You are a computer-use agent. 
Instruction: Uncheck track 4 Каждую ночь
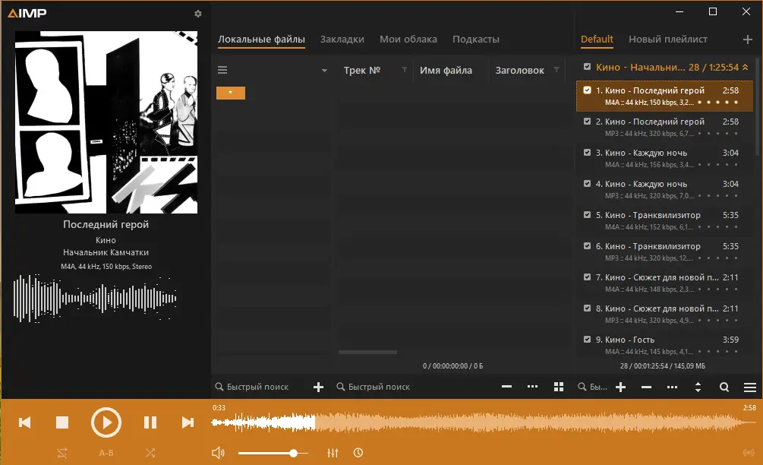point(588,184)
